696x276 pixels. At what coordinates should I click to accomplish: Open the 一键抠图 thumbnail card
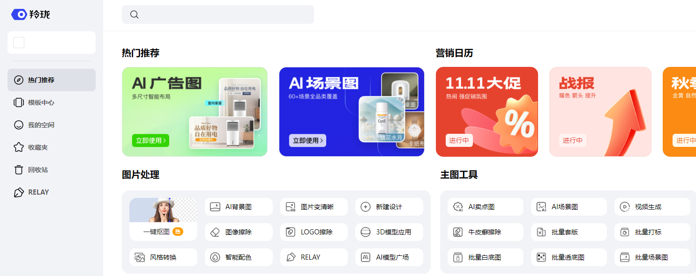point(163,219)
